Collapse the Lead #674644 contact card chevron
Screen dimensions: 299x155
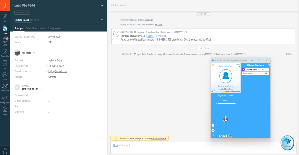click(265, 69)
